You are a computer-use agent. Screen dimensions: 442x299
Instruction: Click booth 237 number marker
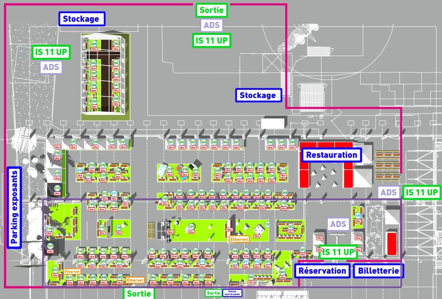[73, 142]
